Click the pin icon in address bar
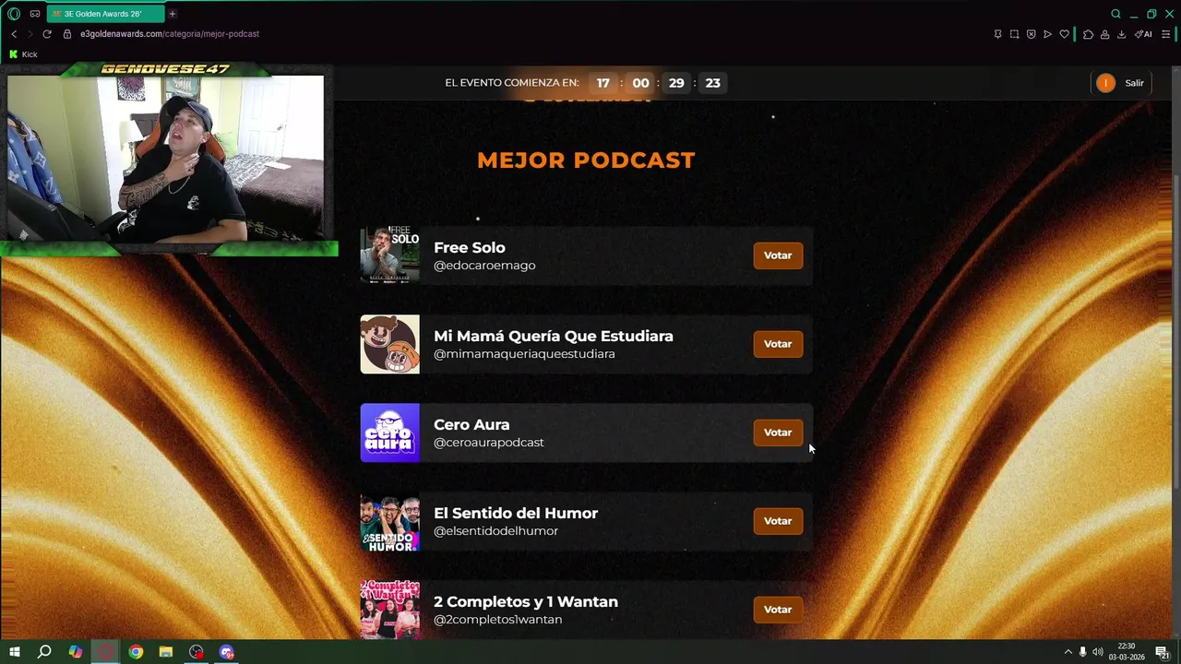The image size is (1181, 664). tap(997, 34)
